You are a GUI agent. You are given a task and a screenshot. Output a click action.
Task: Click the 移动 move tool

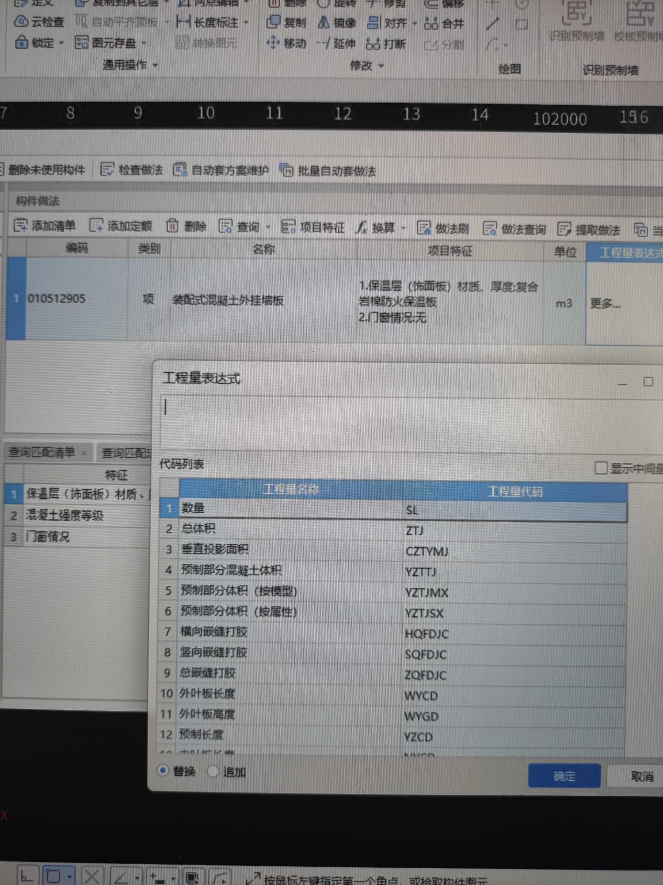pyautogui.click(x=286, y=43)
